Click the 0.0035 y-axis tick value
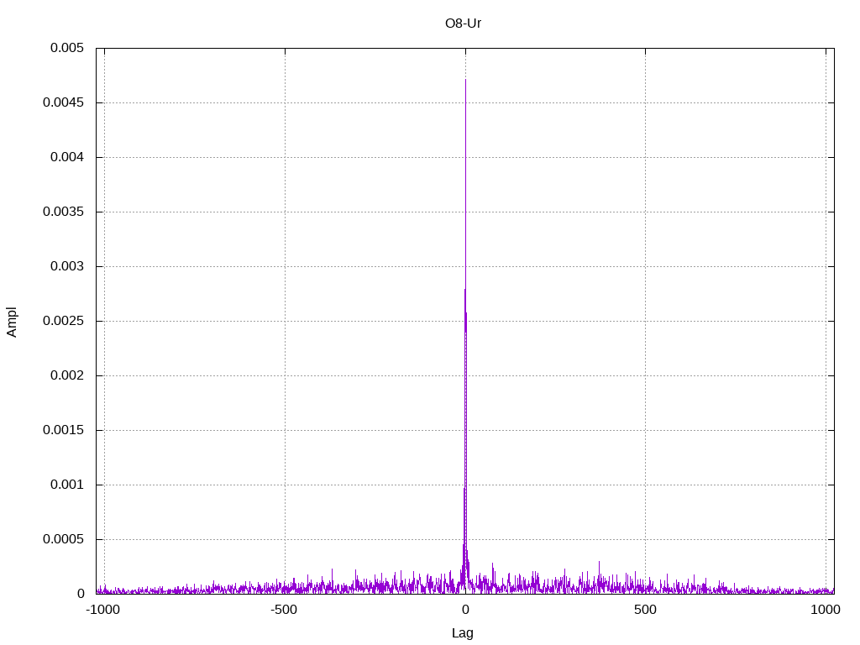 tap(63, 212)
